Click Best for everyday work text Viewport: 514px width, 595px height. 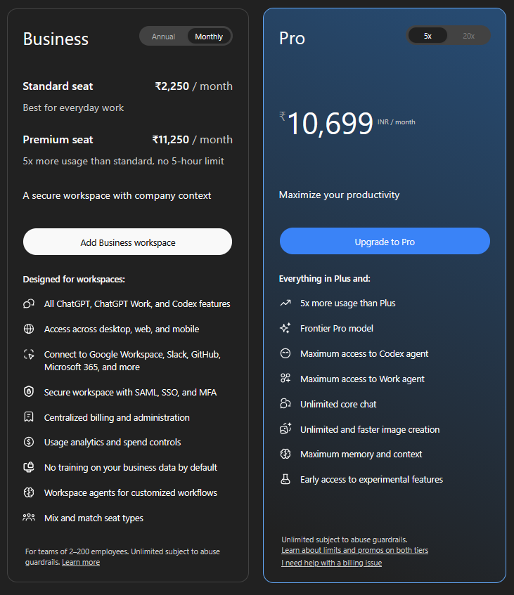click(73, 107)
